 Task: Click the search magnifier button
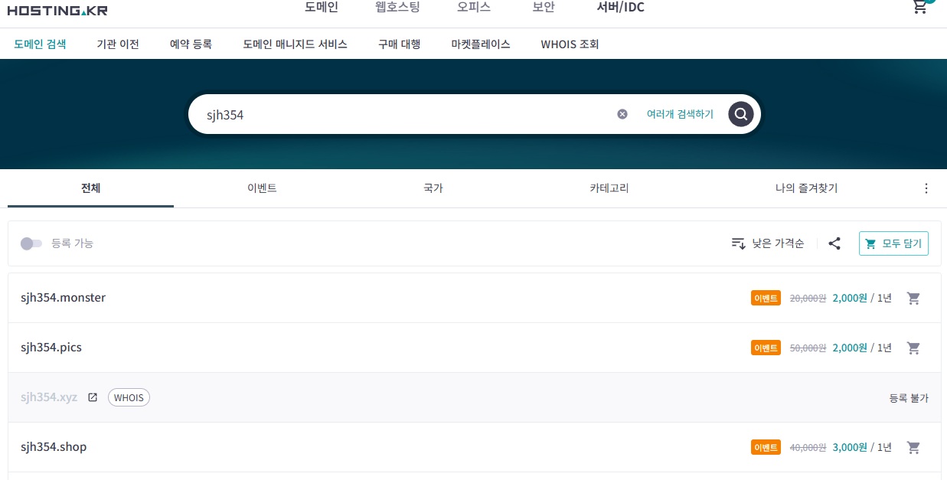pyautogui.click(x=740, y=114)
